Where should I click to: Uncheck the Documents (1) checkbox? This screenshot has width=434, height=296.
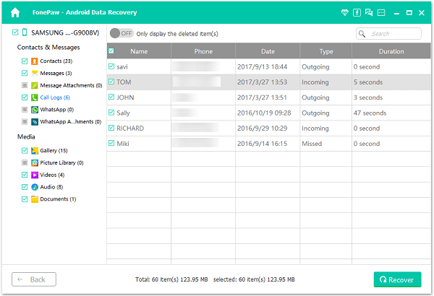pos(25,199)
